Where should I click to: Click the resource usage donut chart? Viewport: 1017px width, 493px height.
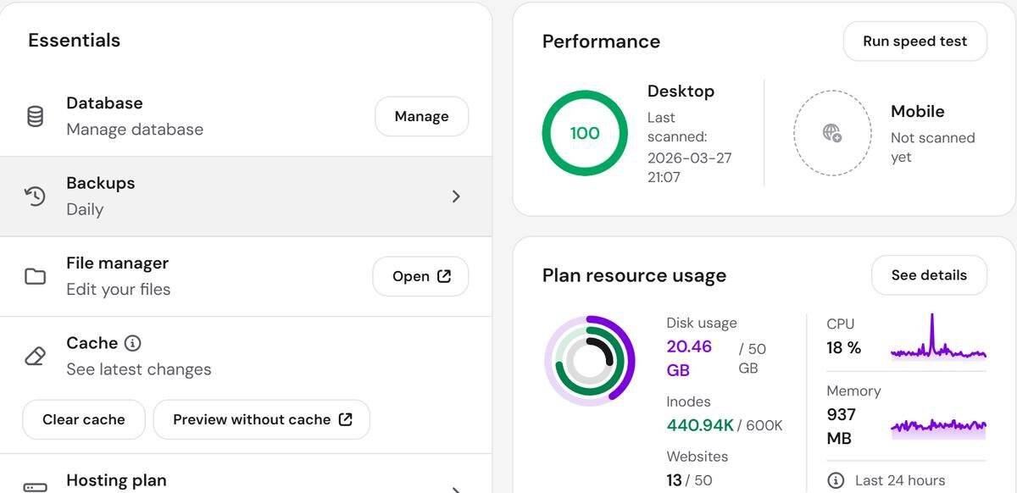590,362
